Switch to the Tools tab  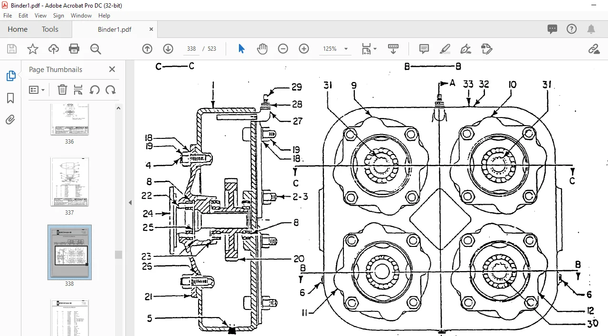coord(50,29)
